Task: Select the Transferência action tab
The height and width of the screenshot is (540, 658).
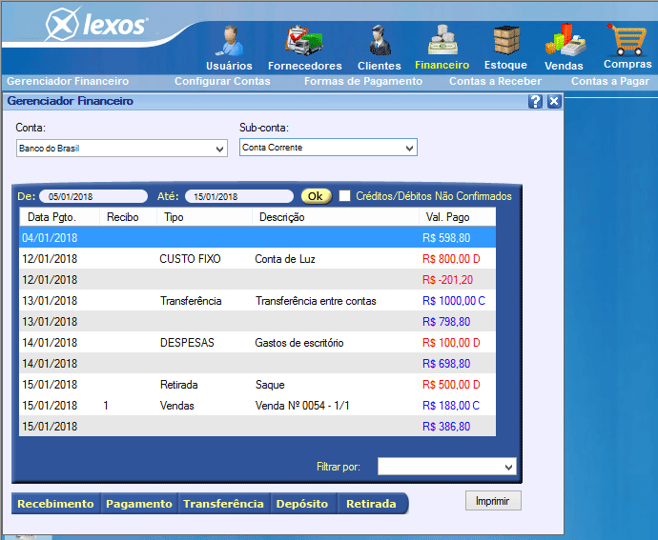Action: 224,504
